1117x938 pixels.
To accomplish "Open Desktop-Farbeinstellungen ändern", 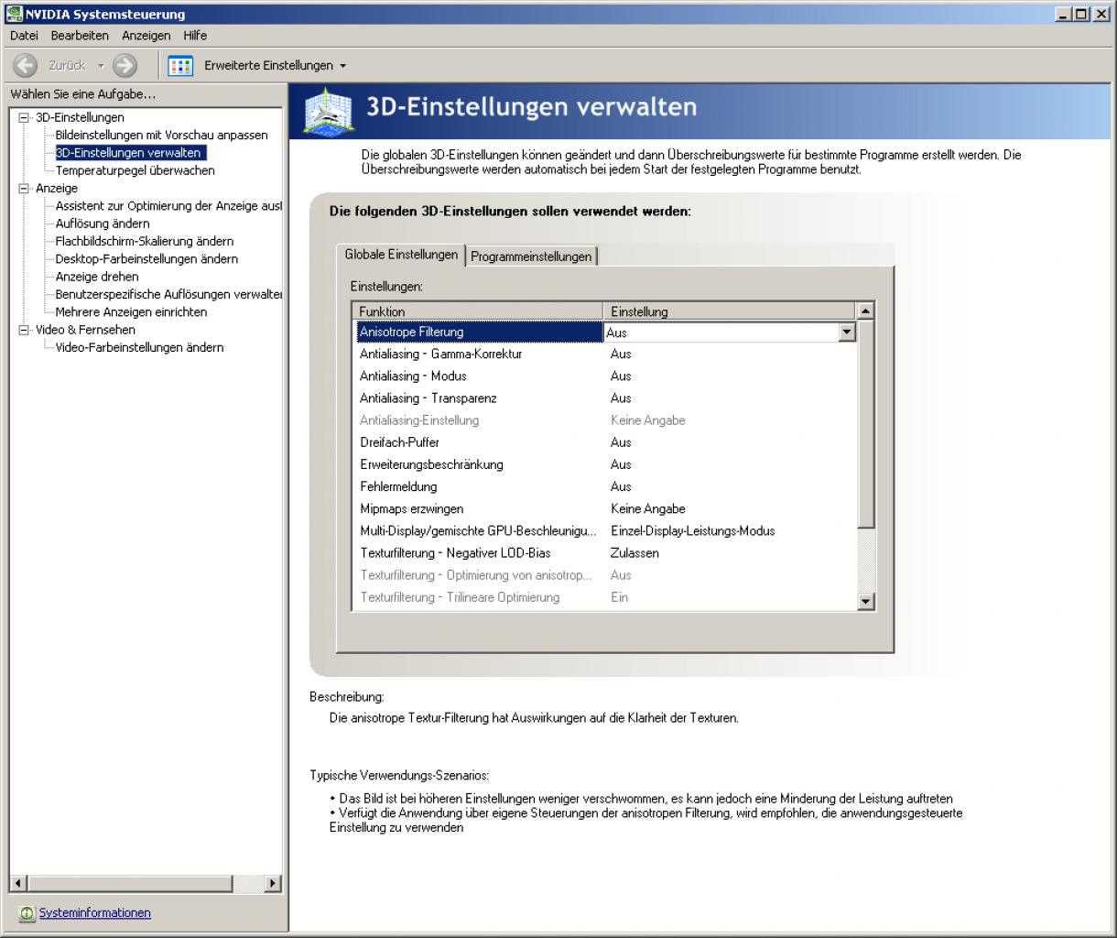I will (x=146, y=259).
